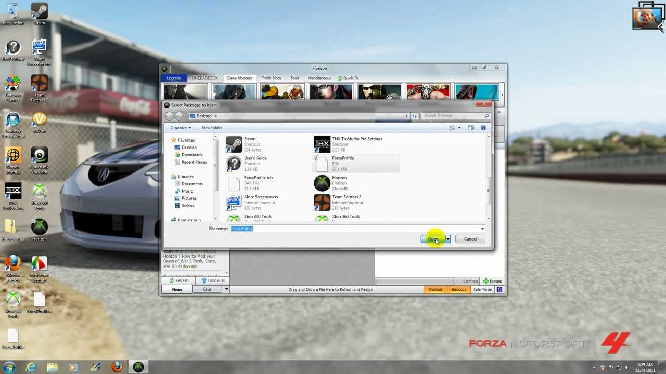The height and width of the screenshot is (374, 666).
Task: Open the Miscellaneous tab
Action: point(319,78)
